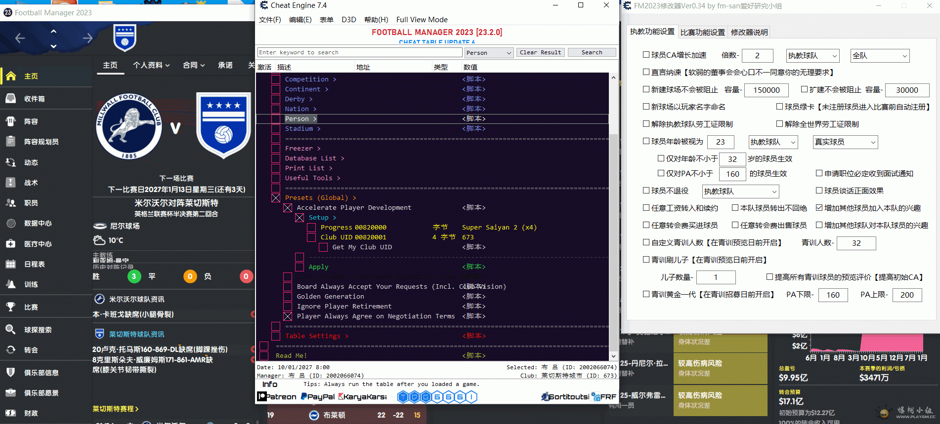The width and height of the screenshot is (940, 424).
Task: Open the transfers icon in FM sidebar
Action: (11, 350)
